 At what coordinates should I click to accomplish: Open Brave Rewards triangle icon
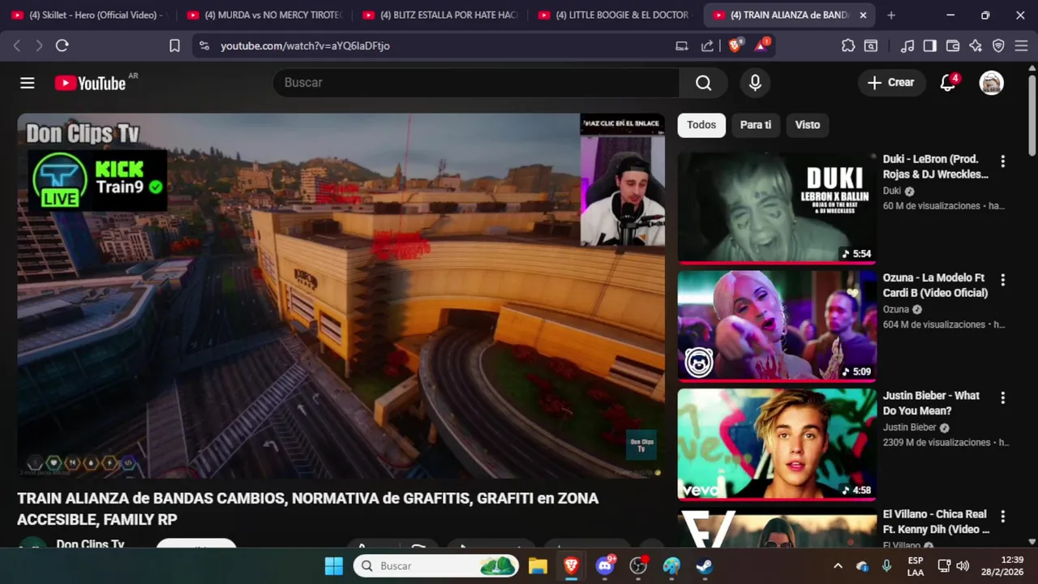[761, 46]
